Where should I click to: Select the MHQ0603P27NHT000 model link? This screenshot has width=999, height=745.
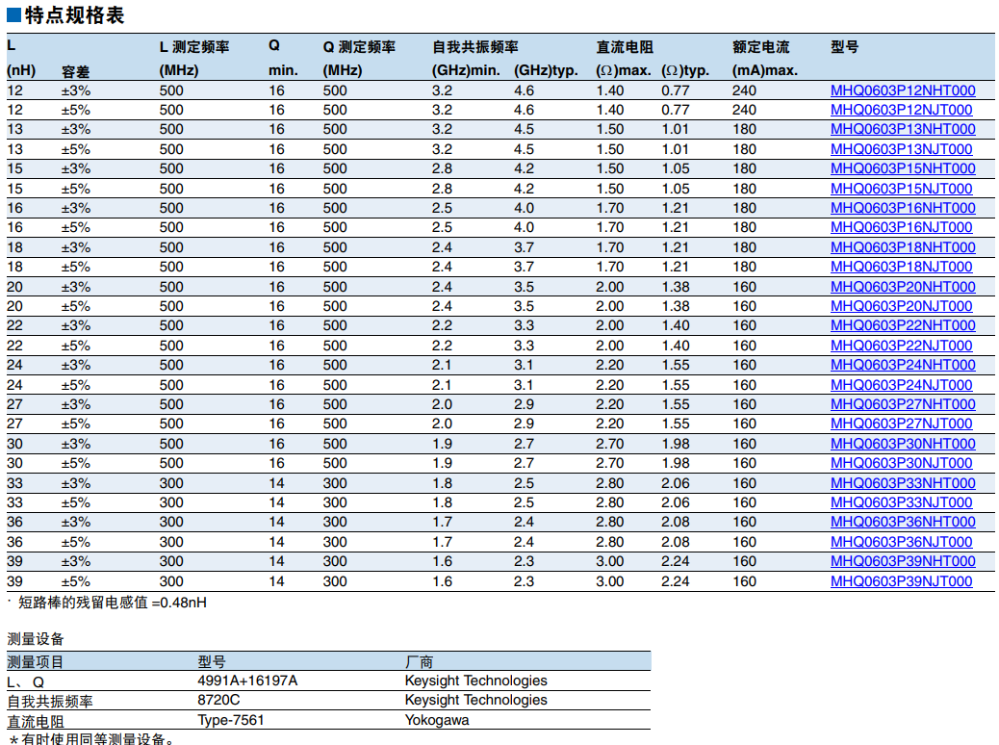(x=903, y=404)
